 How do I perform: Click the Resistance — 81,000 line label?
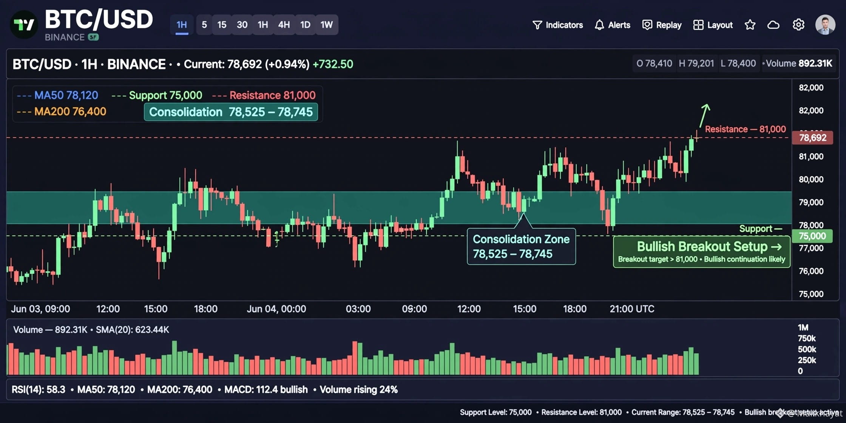(745, 129)
